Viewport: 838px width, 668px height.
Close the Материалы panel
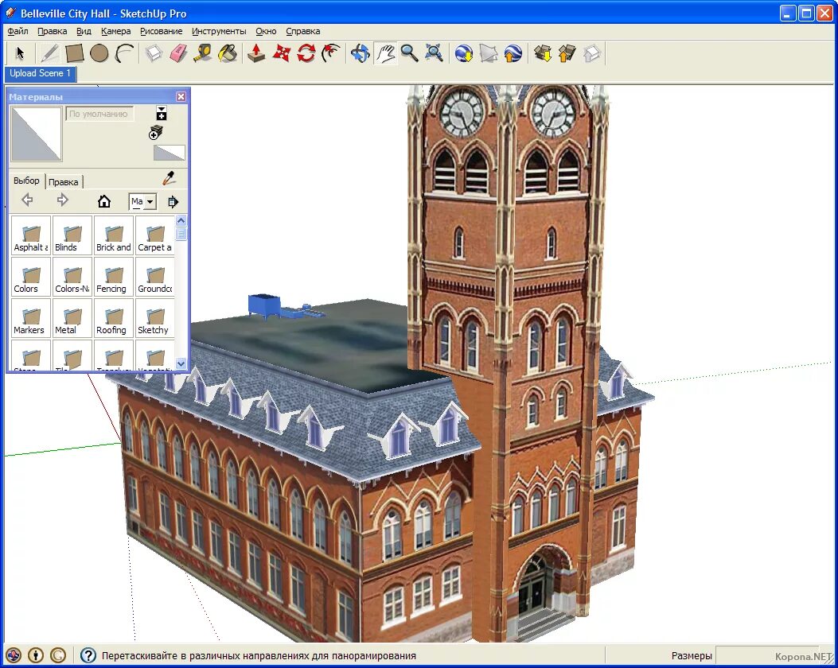pyautogui.click(x=181, y=97)
